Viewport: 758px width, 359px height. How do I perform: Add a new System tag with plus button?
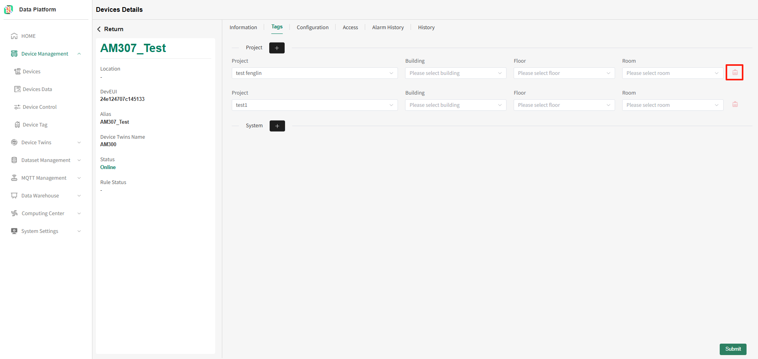point(277,126)
